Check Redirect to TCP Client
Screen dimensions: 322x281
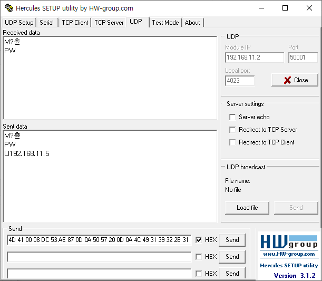[x=232, y=142]
